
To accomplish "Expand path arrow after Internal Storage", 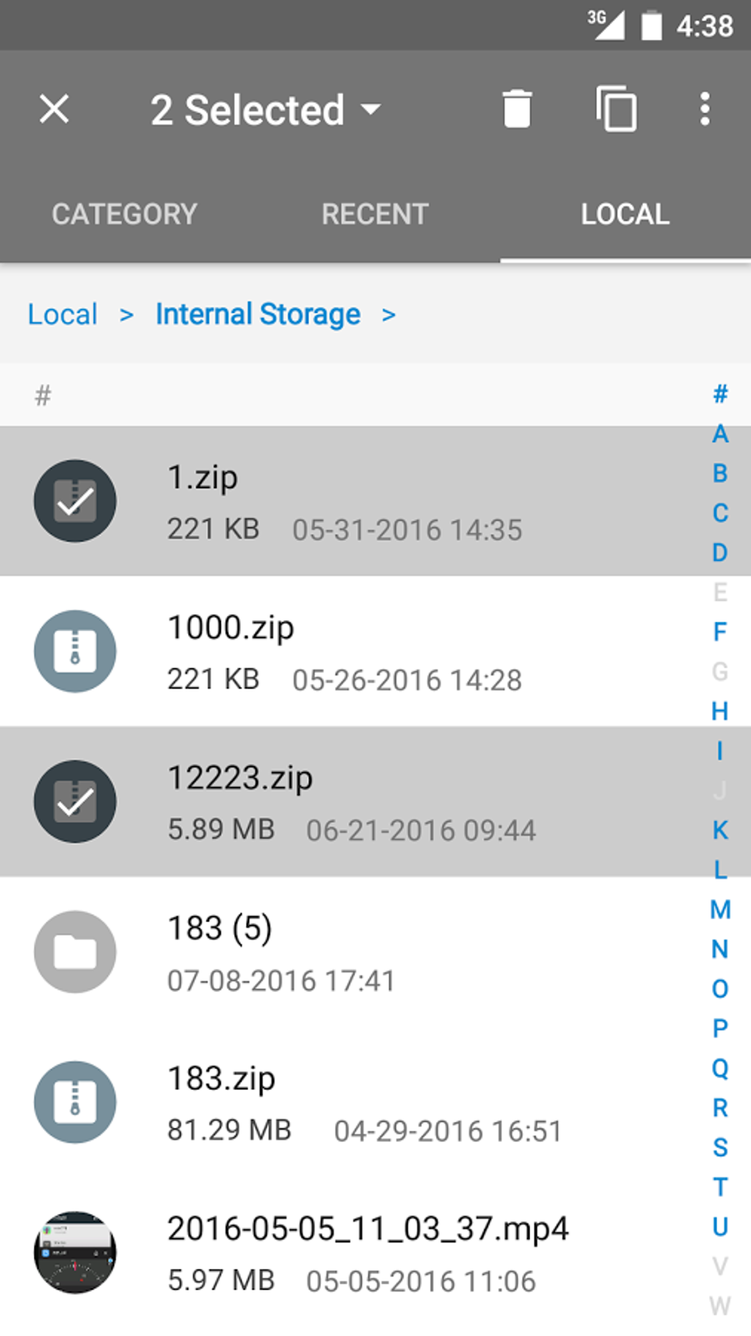I will click(389, 315).
